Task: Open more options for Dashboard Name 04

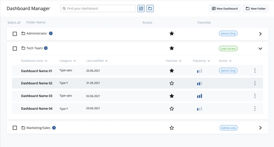Action: coord(255,108)
